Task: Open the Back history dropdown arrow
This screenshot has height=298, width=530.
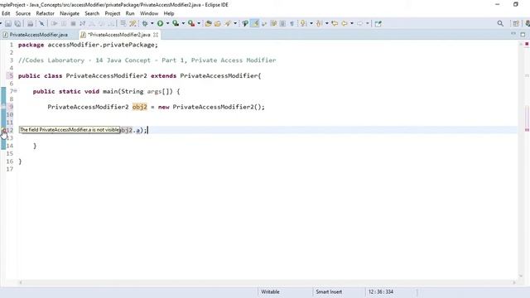Action: point(352,24)
